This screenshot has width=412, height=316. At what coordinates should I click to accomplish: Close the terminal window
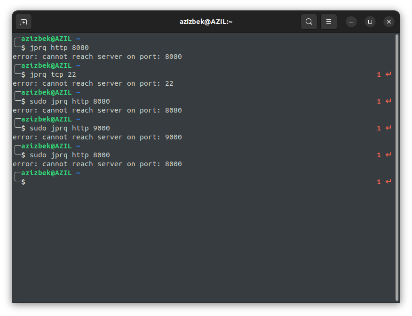(x=389, y=21)
